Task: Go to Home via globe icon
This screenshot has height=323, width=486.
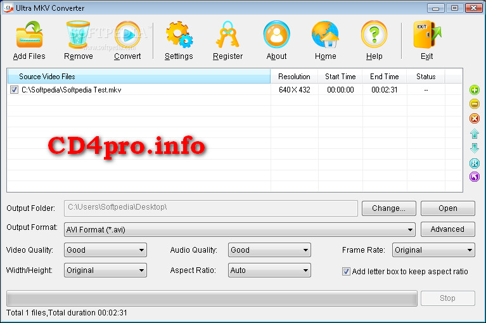Action: coord(325,35)
